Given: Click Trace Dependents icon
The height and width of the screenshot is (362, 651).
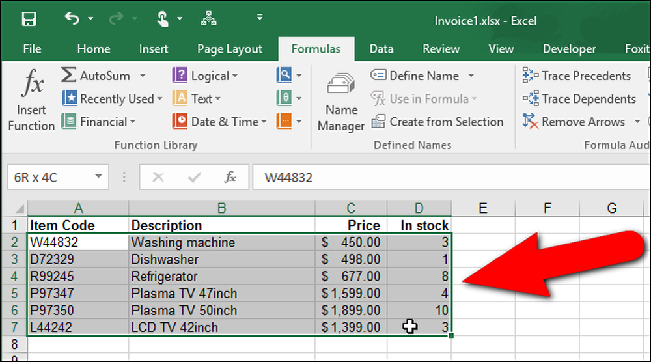Looking at the screenshot, I should (x=531, y=98).
